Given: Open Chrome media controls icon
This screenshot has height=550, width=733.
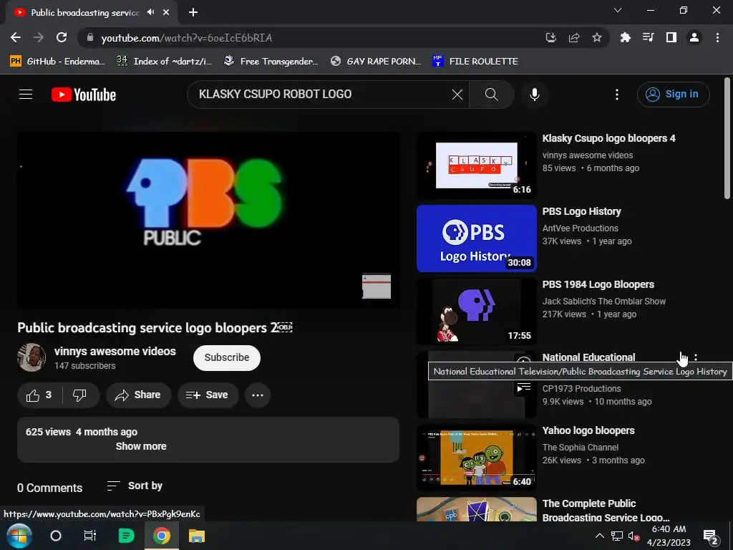Looking at the screenshot, I should pyautogui.click(x=649, y=37).
